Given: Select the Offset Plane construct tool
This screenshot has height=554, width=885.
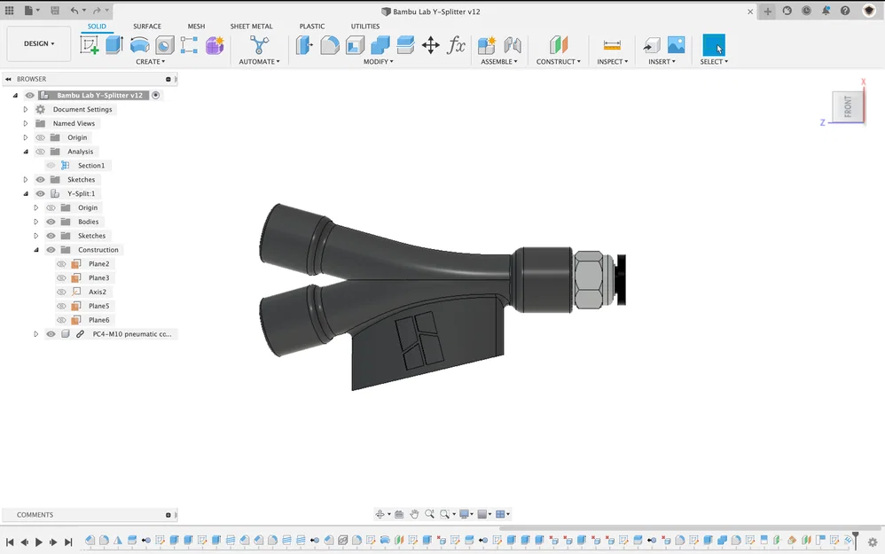Looking at the screenshot, I should (x=558, y=45).
